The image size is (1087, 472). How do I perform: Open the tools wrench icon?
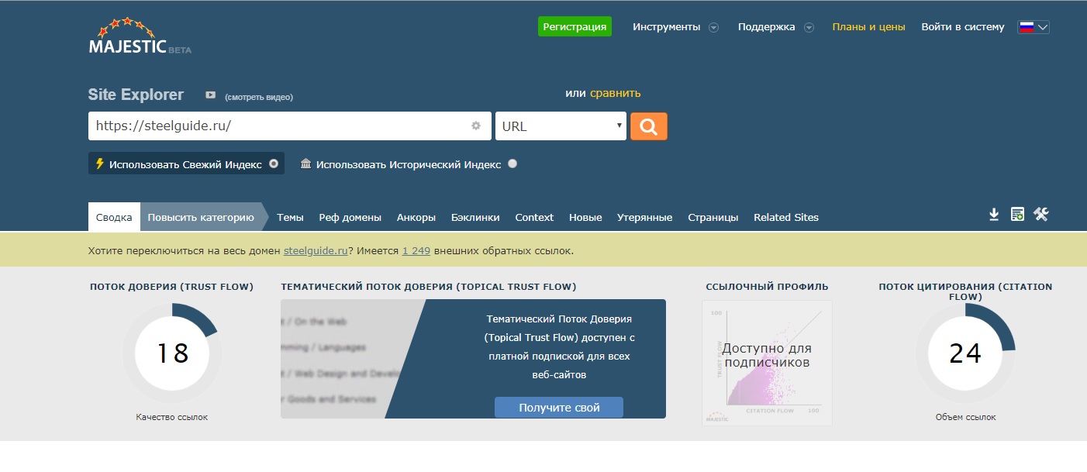[x=1041, y=215]
